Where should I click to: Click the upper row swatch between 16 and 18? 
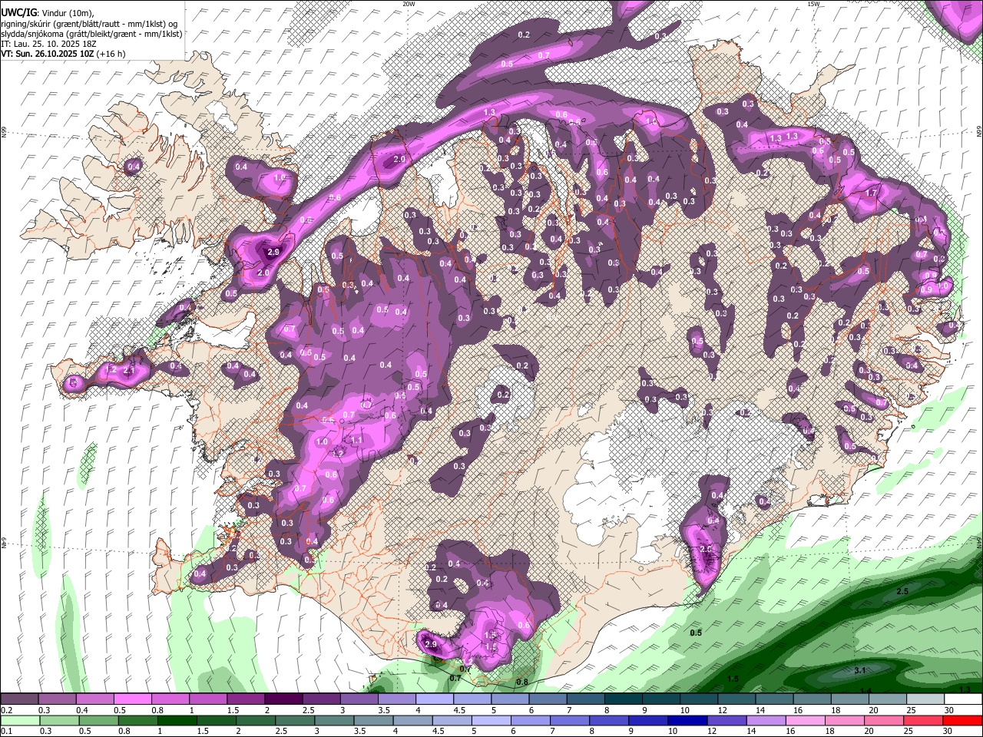pos(813,699)
